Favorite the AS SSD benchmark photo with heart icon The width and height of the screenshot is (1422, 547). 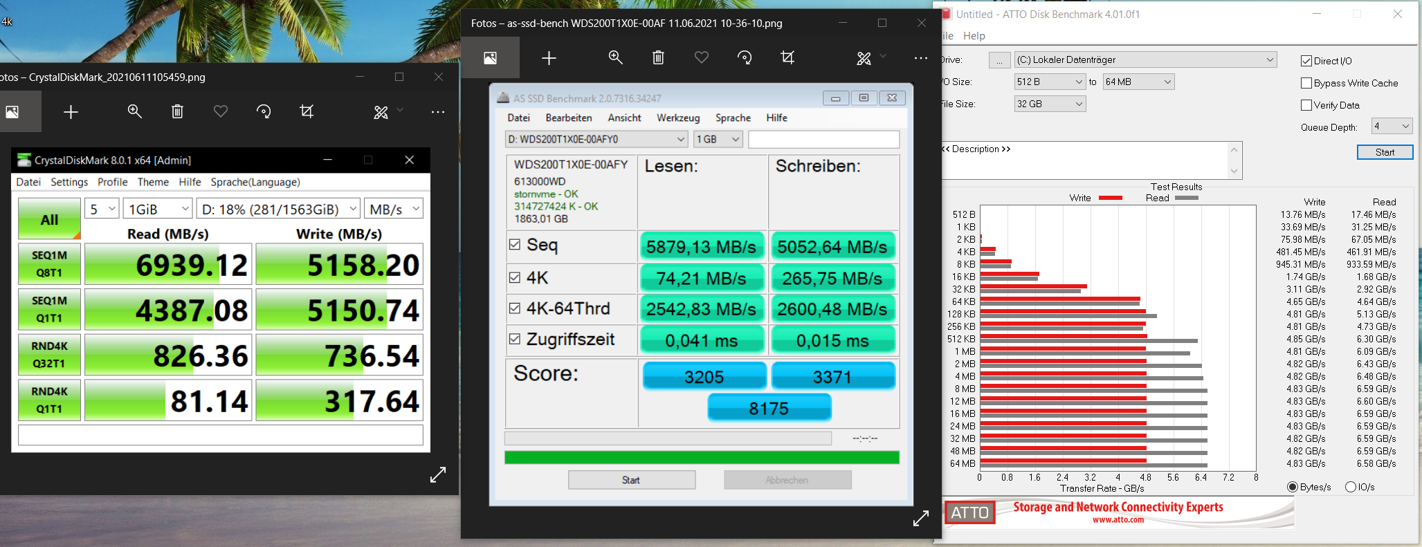pos(702,58)
